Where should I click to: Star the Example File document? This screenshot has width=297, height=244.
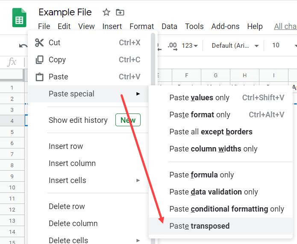106,12
